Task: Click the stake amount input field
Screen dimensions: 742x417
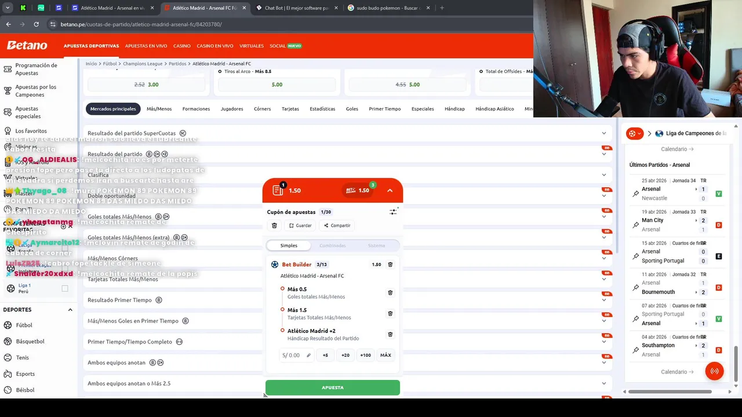Action: click(296, 355)
